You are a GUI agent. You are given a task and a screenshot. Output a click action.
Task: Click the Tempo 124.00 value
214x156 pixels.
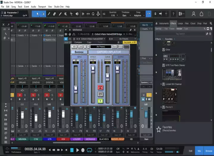159,149
